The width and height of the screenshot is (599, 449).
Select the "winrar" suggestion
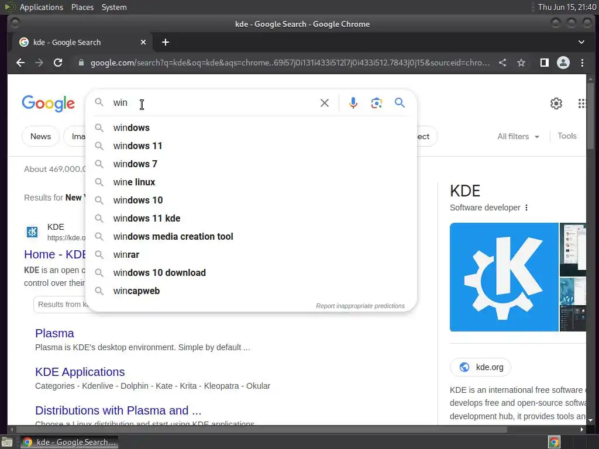251,255
